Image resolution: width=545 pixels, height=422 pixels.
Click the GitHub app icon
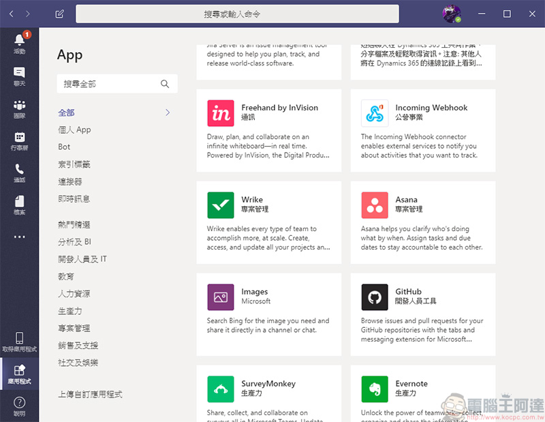375,297
